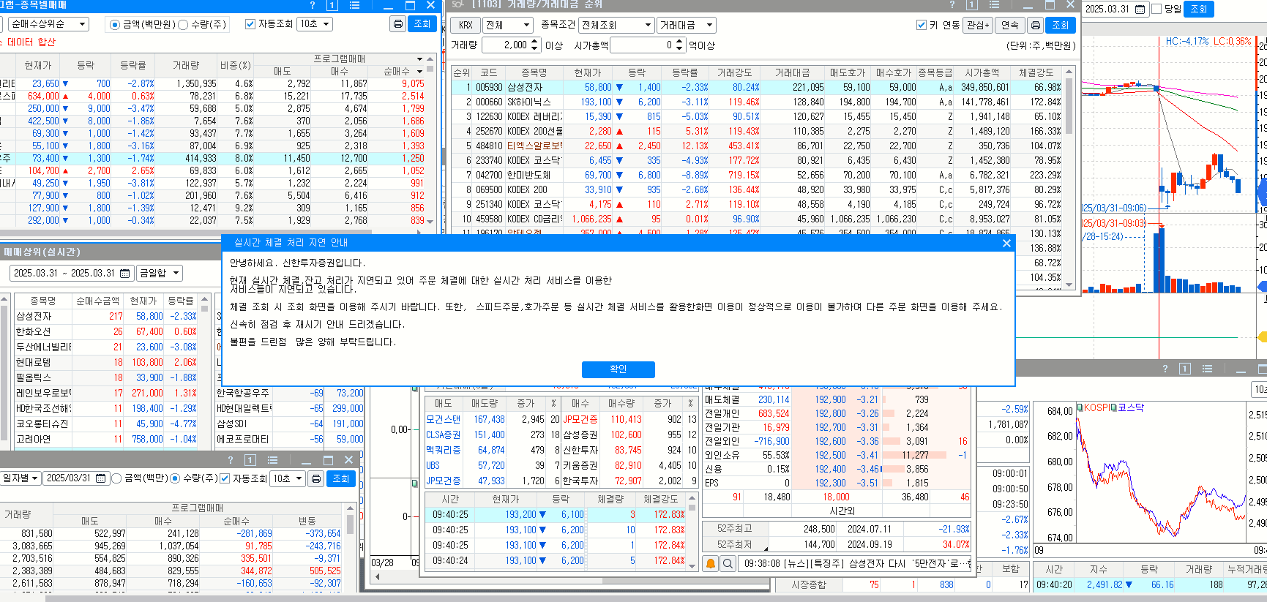The width and height of the screenshot is (1267, 602).
Task: Click the 관심+ button
Action: point(978,25)
